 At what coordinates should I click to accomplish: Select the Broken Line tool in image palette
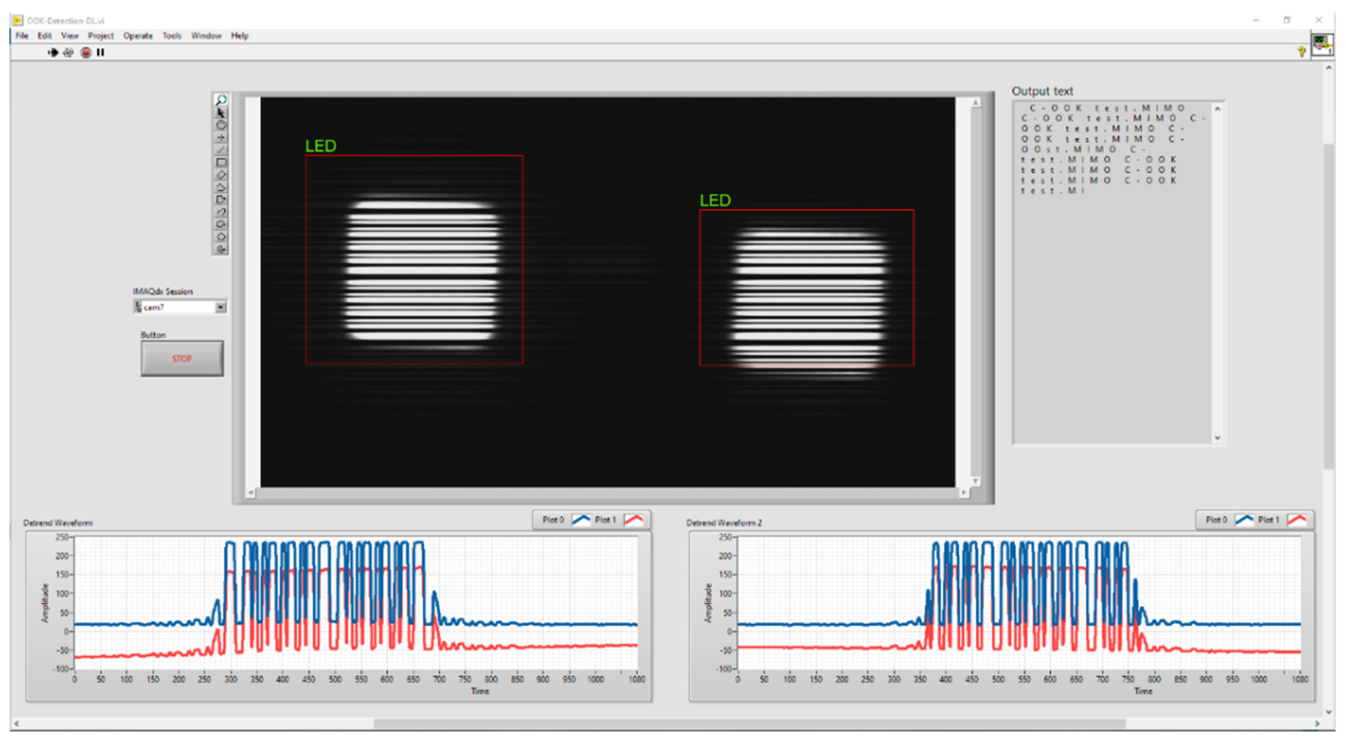[221, 188]
